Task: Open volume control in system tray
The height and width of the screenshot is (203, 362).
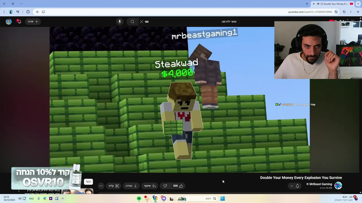Action: [x=20, y=198]
